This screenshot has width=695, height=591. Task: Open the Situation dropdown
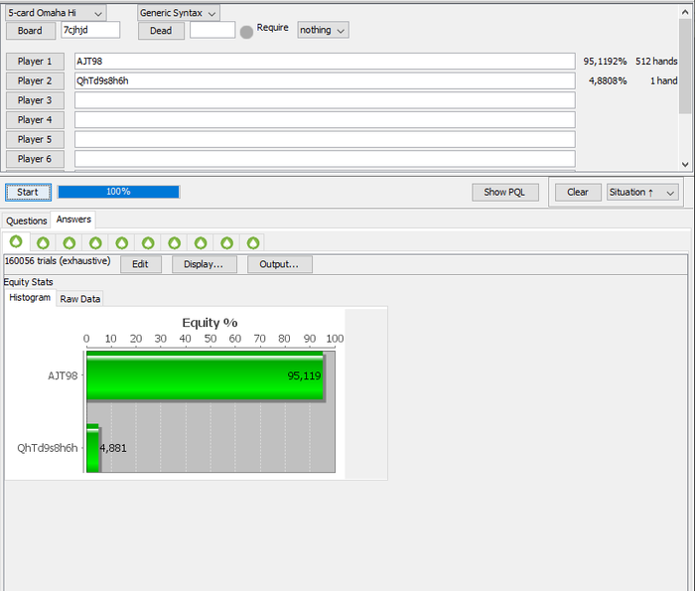click(x=642, y=192)
